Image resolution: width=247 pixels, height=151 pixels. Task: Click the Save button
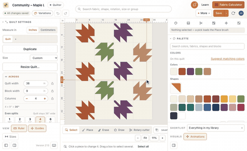pos(219,13)
